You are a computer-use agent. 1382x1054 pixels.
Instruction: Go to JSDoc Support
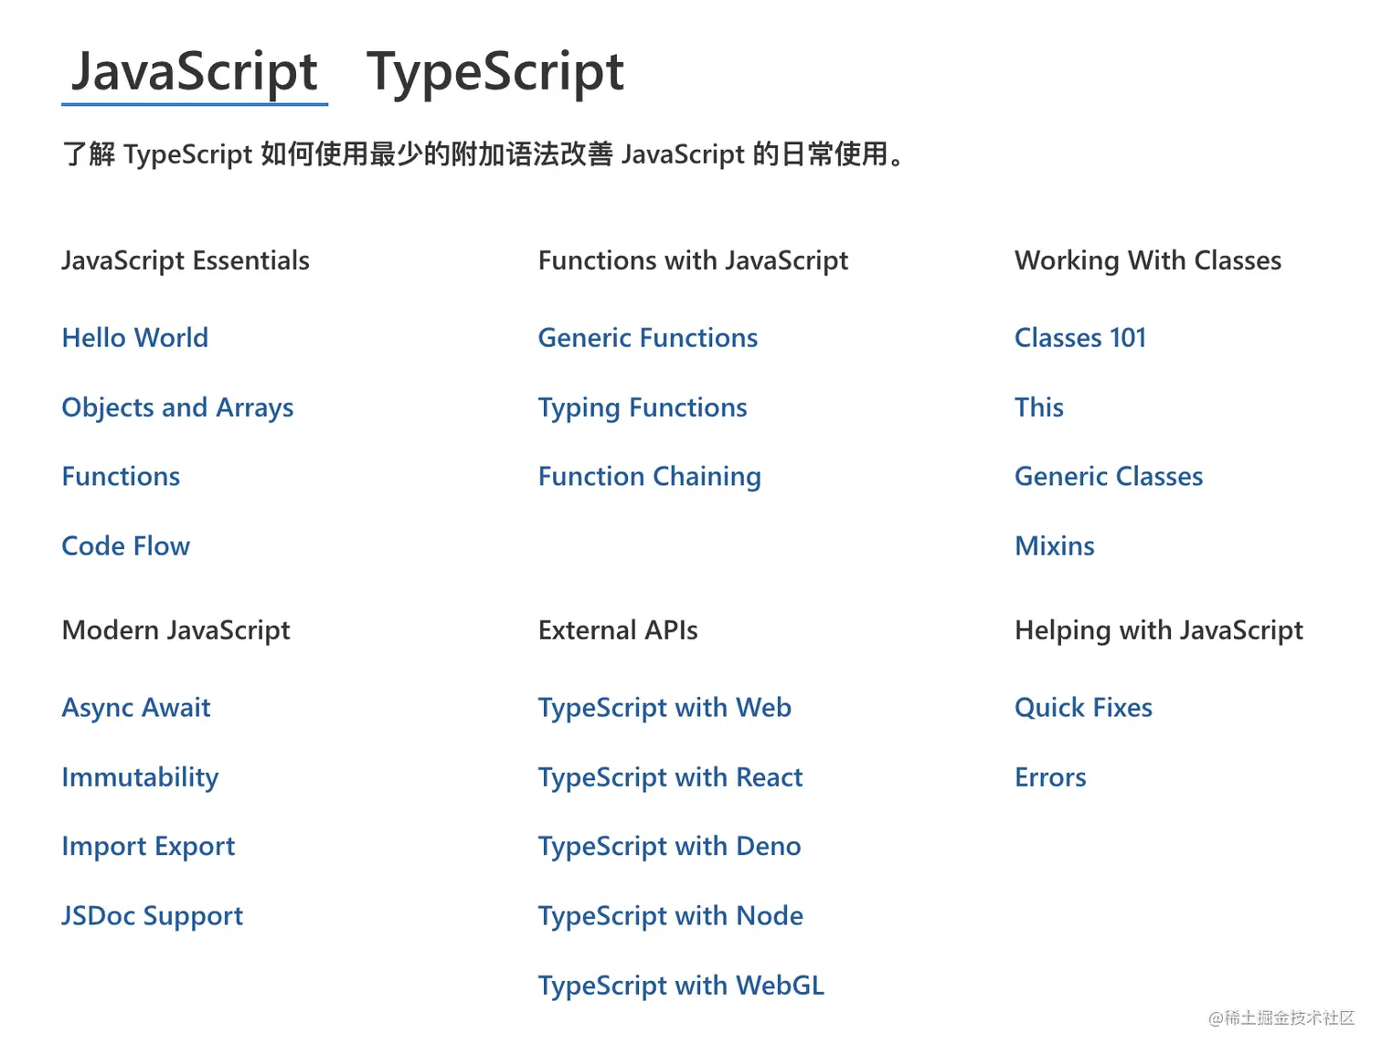click(x=153, y=917)
